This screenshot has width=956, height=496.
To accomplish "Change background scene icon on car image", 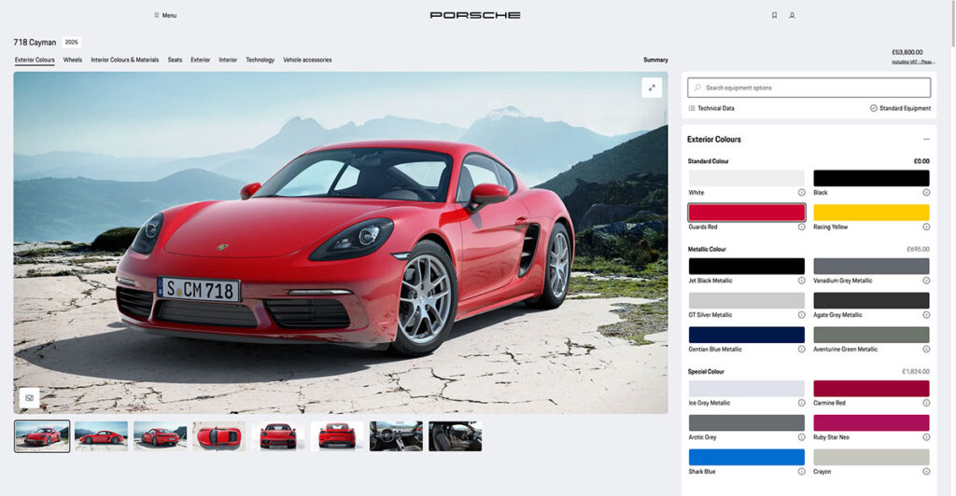I will (x=29, y=398).
